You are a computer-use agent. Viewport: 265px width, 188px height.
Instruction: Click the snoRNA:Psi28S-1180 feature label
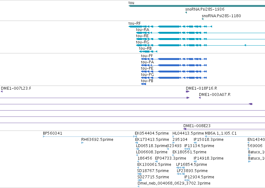pos(221,16)
